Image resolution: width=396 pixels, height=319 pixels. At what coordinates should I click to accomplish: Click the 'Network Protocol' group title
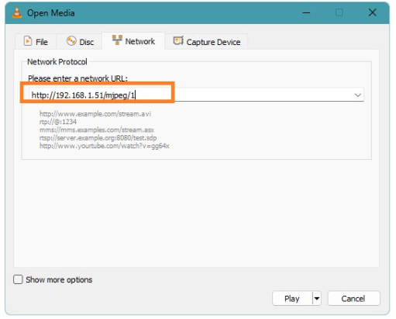tap(57, 62)
